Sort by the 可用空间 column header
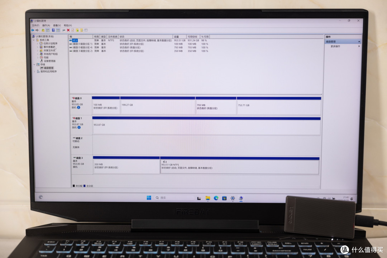Viewport: 387px width, 258px height. click(193, 37)
